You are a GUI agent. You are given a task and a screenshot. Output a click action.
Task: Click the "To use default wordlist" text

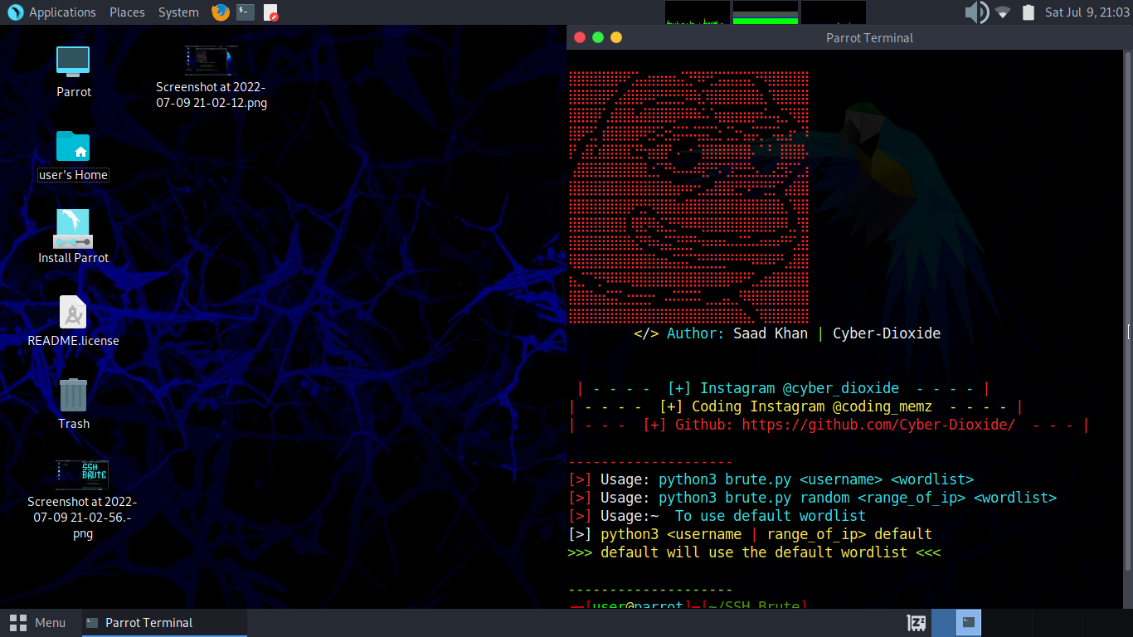click(x=771, y=516)
